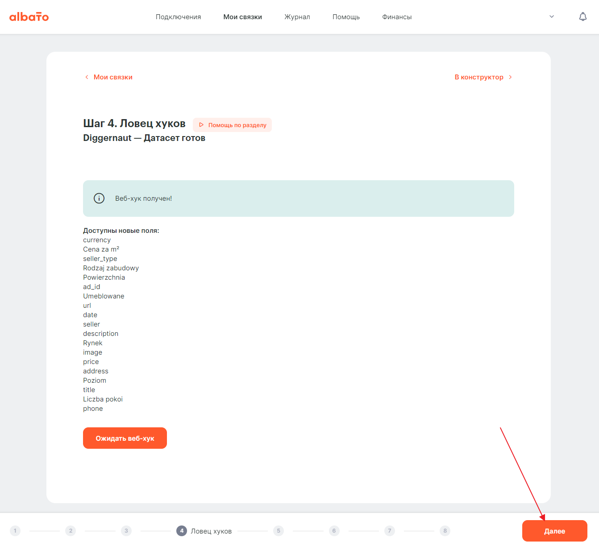Open the Журнал menu item
The height and width of the screenshot is (546, 599).
click(x=297, y=17)
